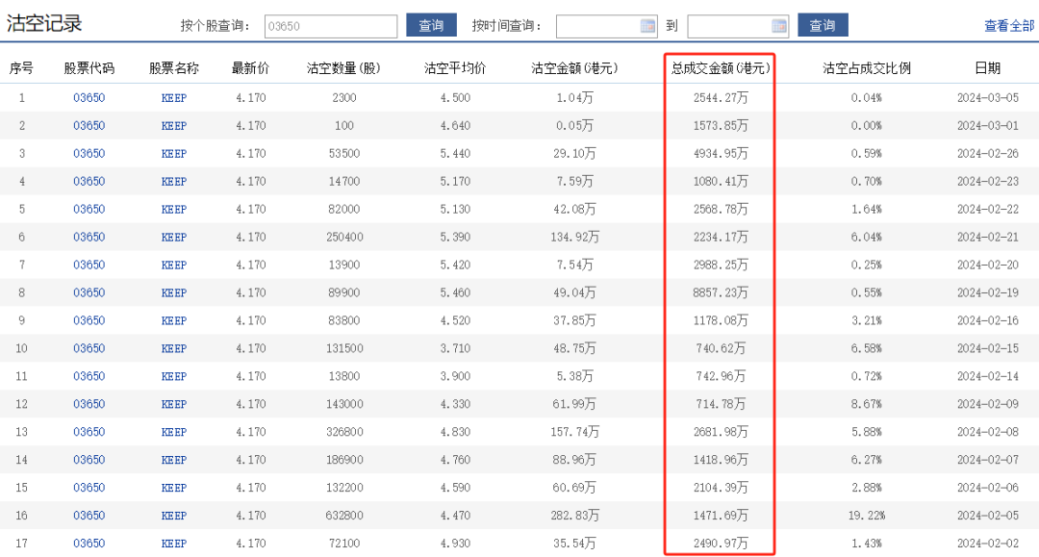The image size is (1039, 557).
Task: Select the date 2024-02-26 cell
Action: 987,153
